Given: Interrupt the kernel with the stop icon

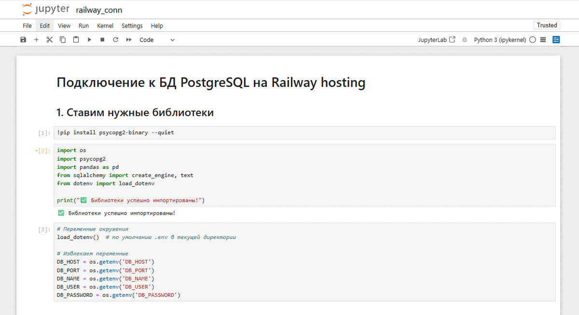Looking at the screenshot, I should coord(102,40).
